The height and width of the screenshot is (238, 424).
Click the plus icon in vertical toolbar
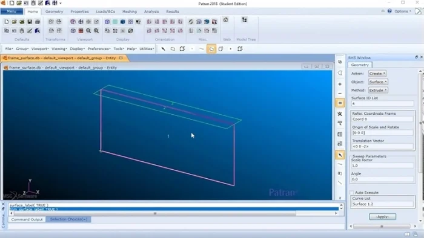click(340, 84)
